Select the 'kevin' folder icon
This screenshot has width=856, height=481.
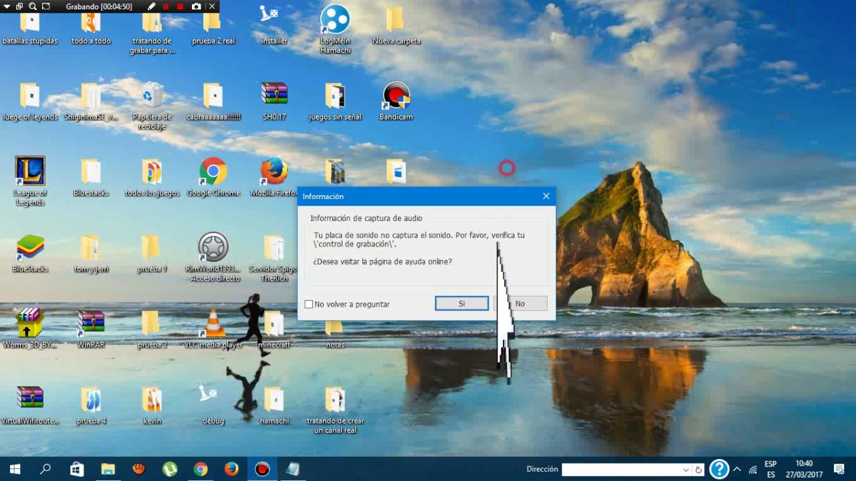click(152, 406)
